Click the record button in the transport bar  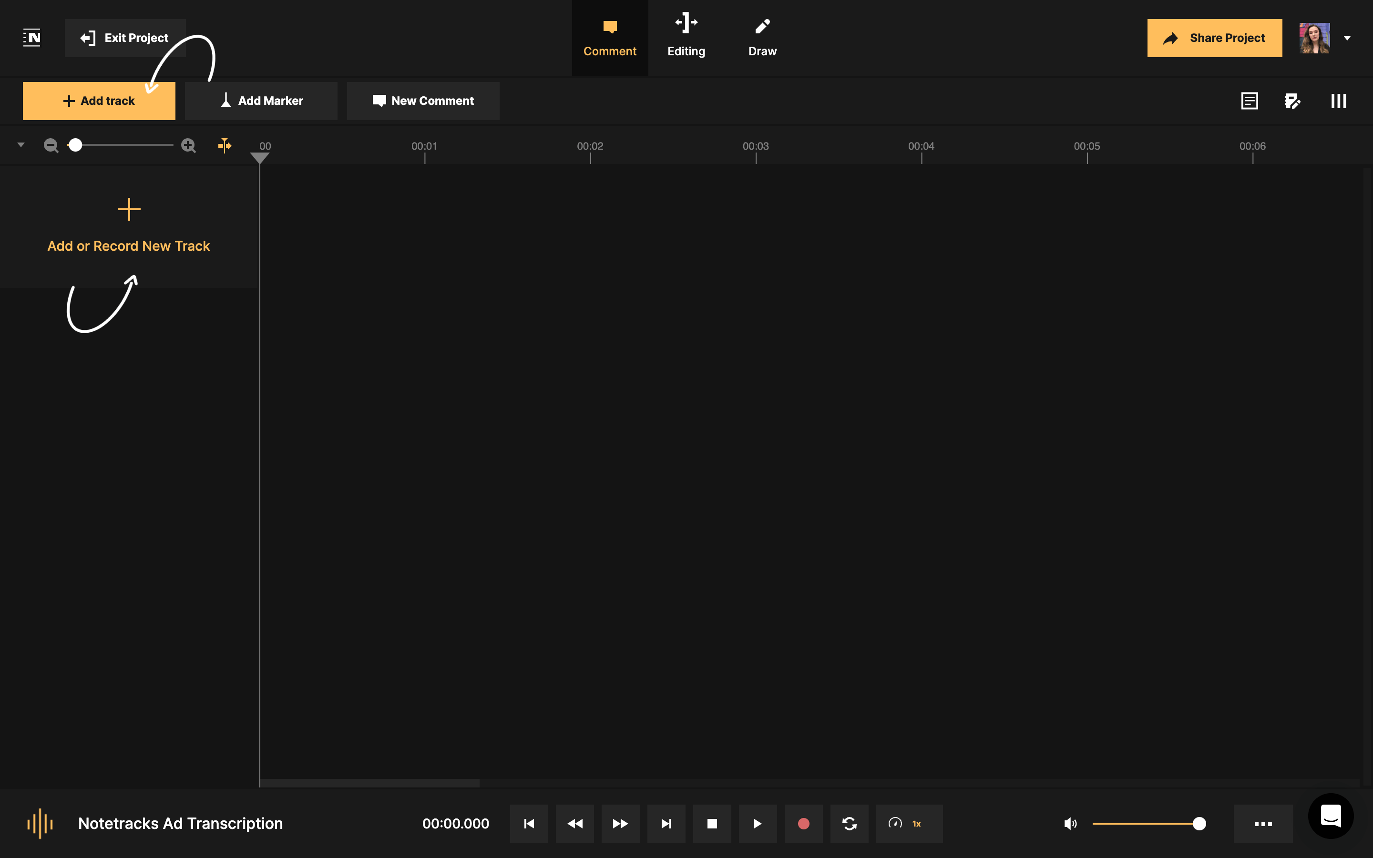pyautogui.click(x=803, y=823)
